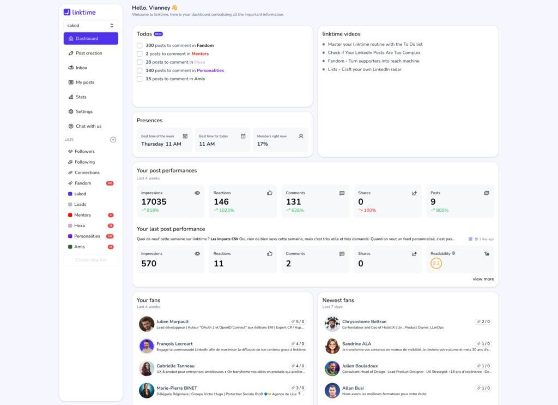Click comment icon on 2 Comments card
Image resolution: width=558 pixels, height=405 pixels.
point(342,254)
